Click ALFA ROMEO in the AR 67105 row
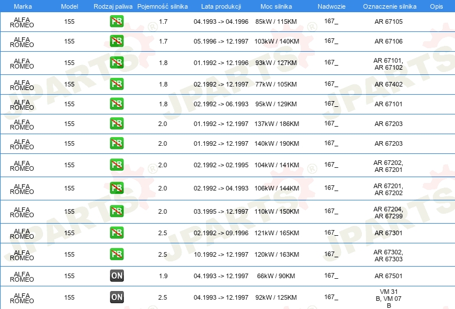The height and width of the screenshot is (309, 455). pos(22,22)
